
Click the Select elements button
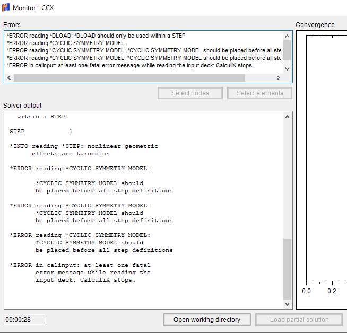(x=260, y=93)
